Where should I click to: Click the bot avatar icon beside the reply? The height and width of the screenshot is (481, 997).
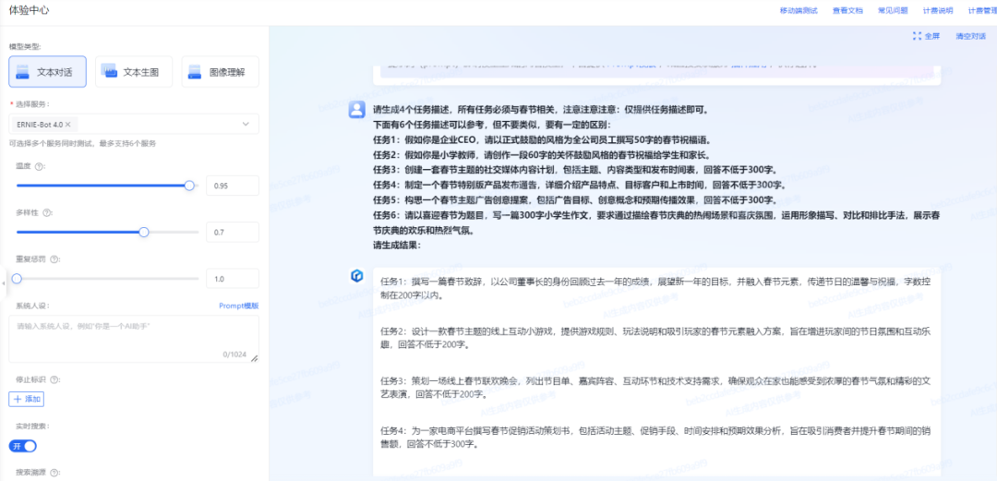coord(356,275)
